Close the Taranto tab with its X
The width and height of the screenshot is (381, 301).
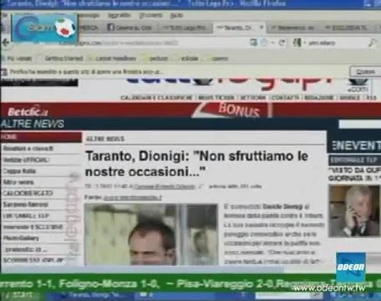[262, 27]
